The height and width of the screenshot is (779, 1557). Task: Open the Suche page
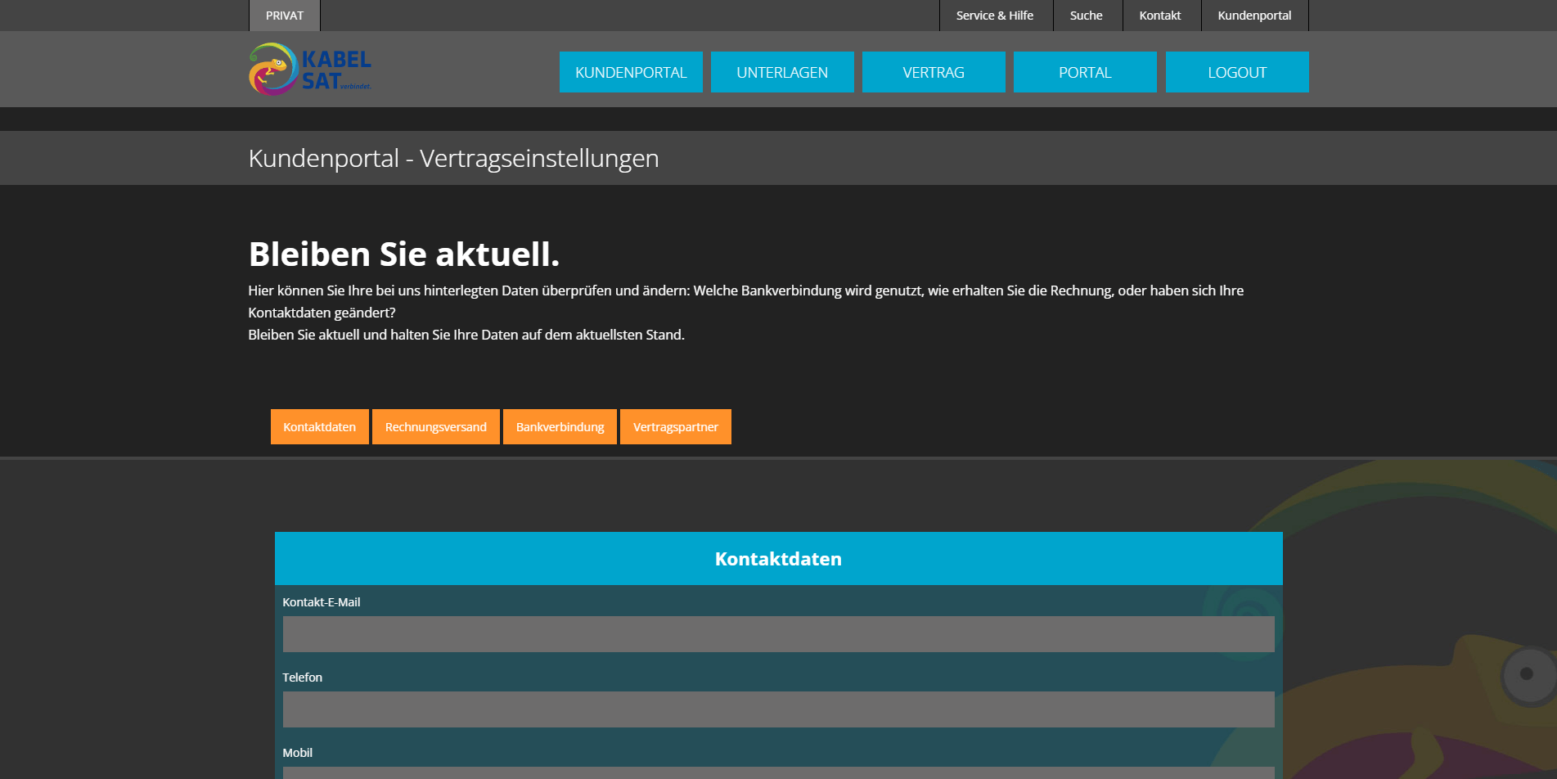pos(1086,16)
